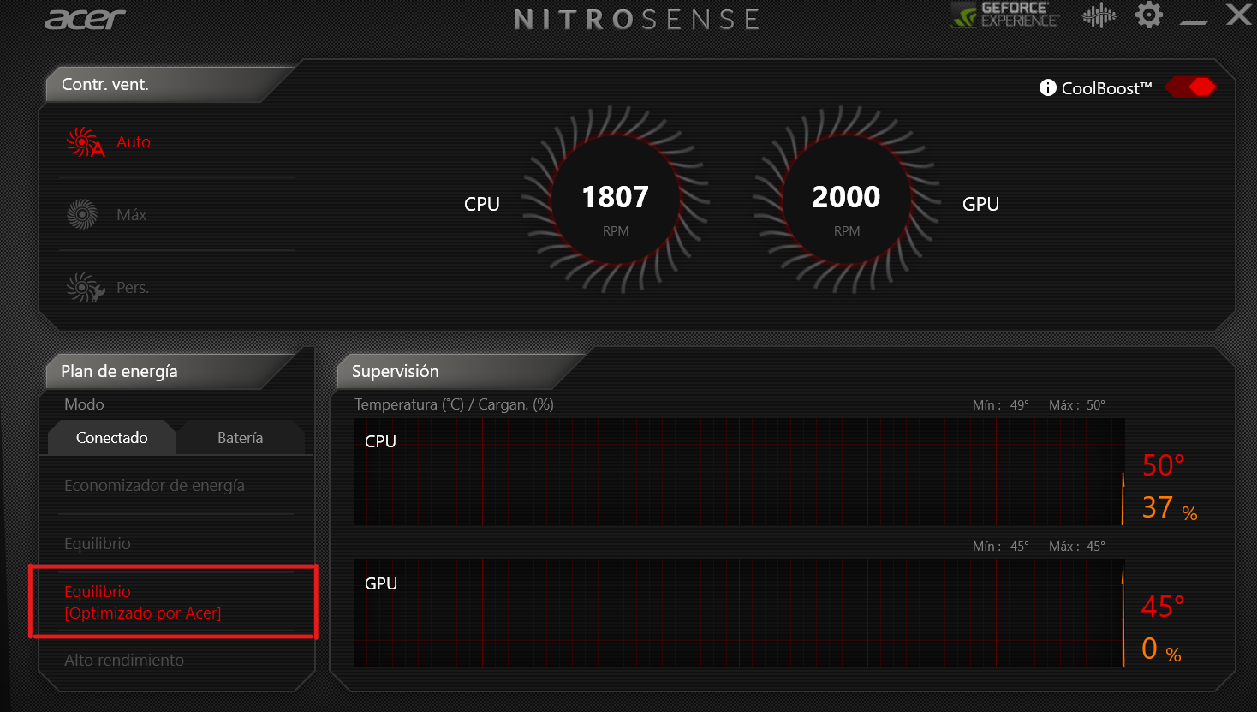Click the CPU fan 1807 RPM dial
Screen dimensions: 1257x712
coord(616,200)
